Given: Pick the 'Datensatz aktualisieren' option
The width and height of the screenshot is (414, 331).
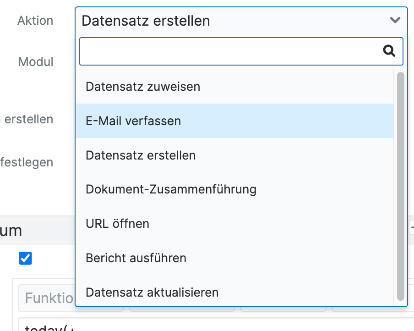Looking at the screenshot, I should coord(152,292).
